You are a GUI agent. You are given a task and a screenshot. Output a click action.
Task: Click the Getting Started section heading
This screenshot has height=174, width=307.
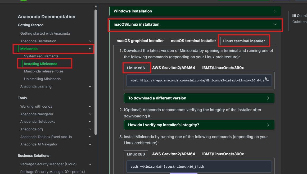coord(30,25)
